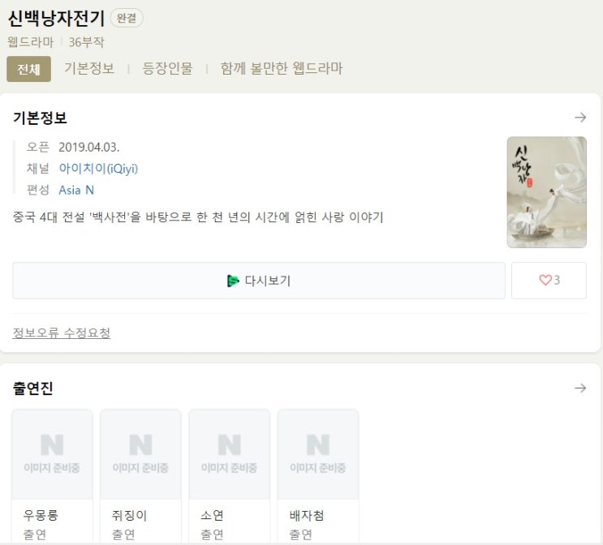Click 정보오류 수정요청 link
This screenshot has width=603, height=545.
(x=62, y=333)
